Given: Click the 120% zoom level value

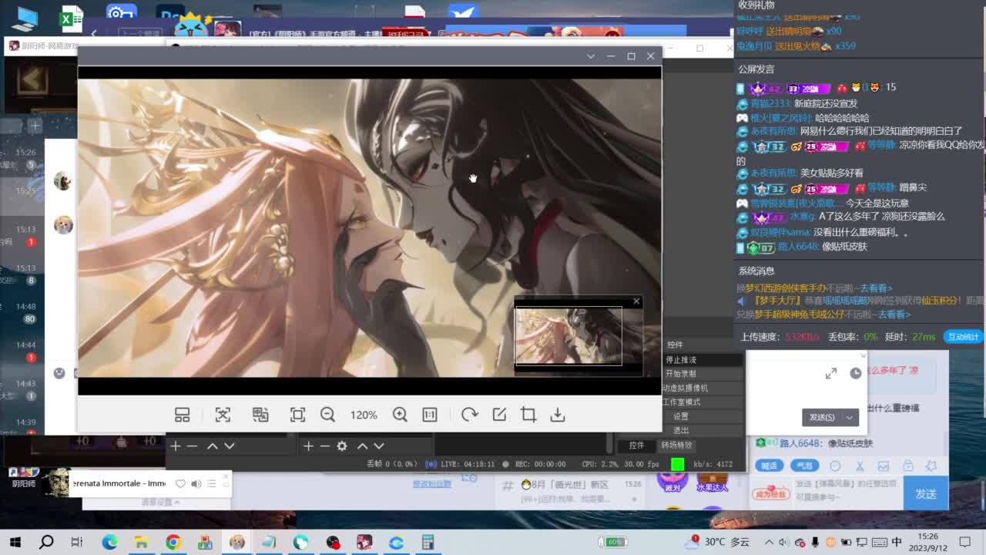Looking at the screenshot, I should tap(364, 415).
